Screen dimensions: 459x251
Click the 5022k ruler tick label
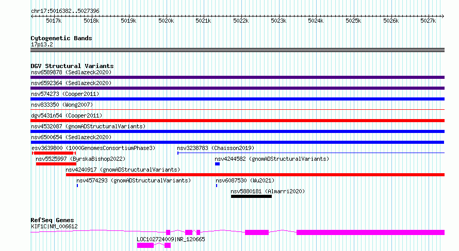tap(241, 21)
